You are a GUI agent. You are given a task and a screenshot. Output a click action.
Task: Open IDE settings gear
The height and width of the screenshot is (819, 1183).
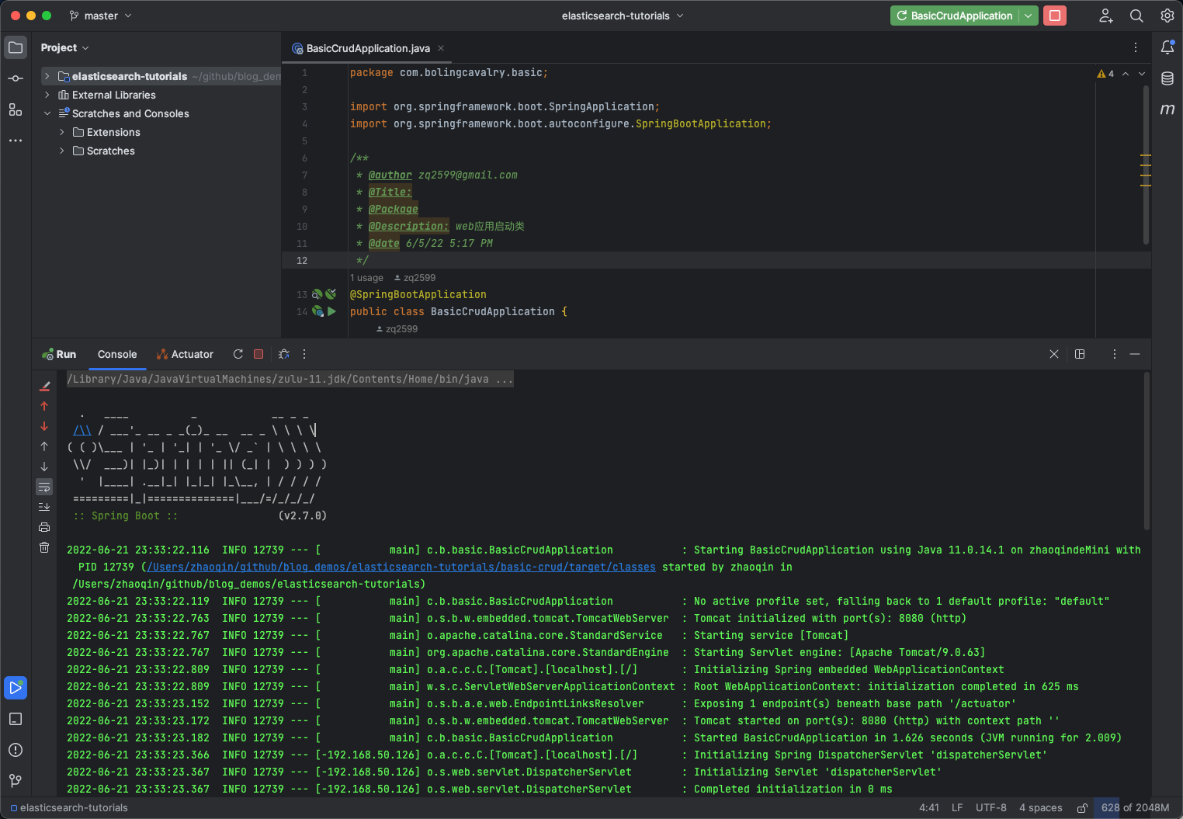(1167, 16)
